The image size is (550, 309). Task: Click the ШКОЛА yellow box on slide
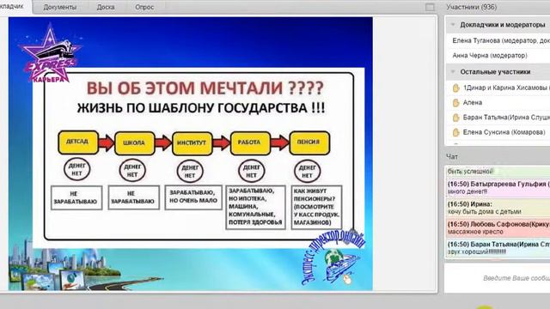coord(134,143)
